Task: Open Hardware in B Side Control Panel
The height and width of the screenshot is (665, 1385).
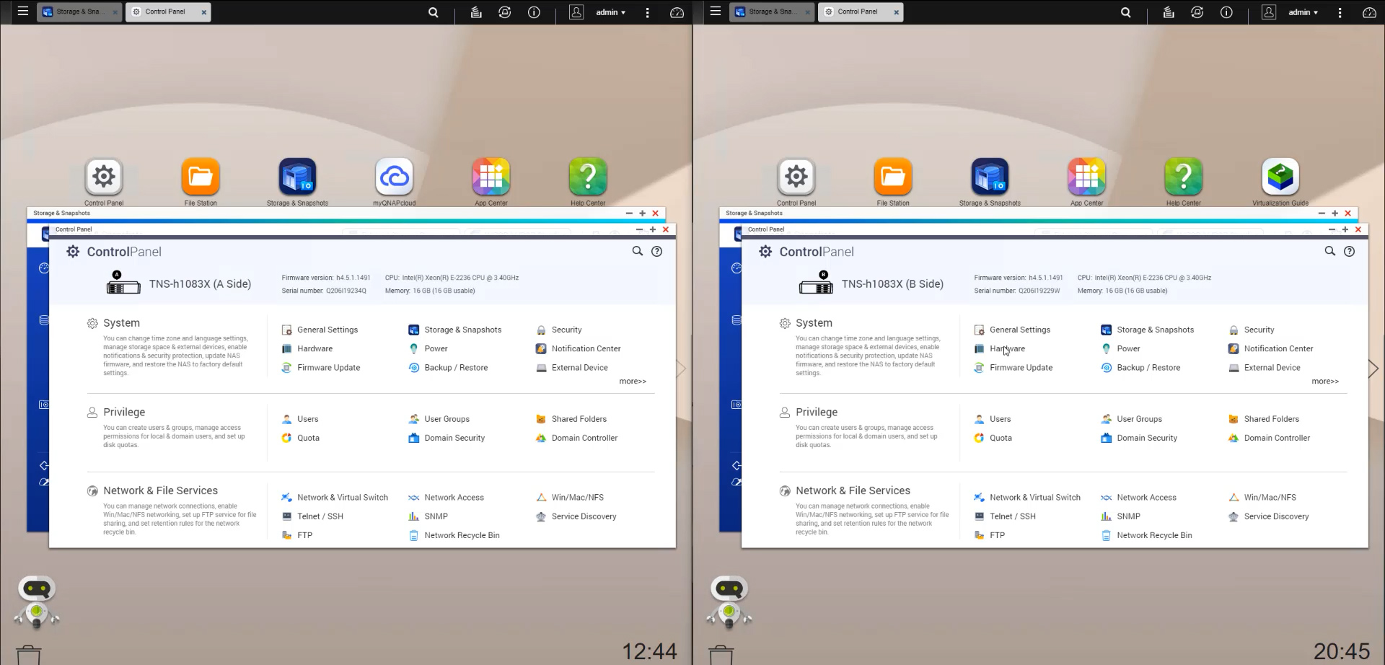Action: [1006, 349]
